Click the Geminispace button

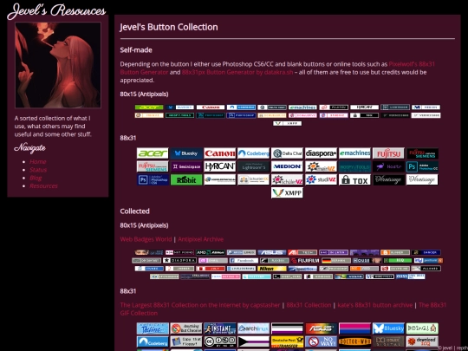coord(186,166)
